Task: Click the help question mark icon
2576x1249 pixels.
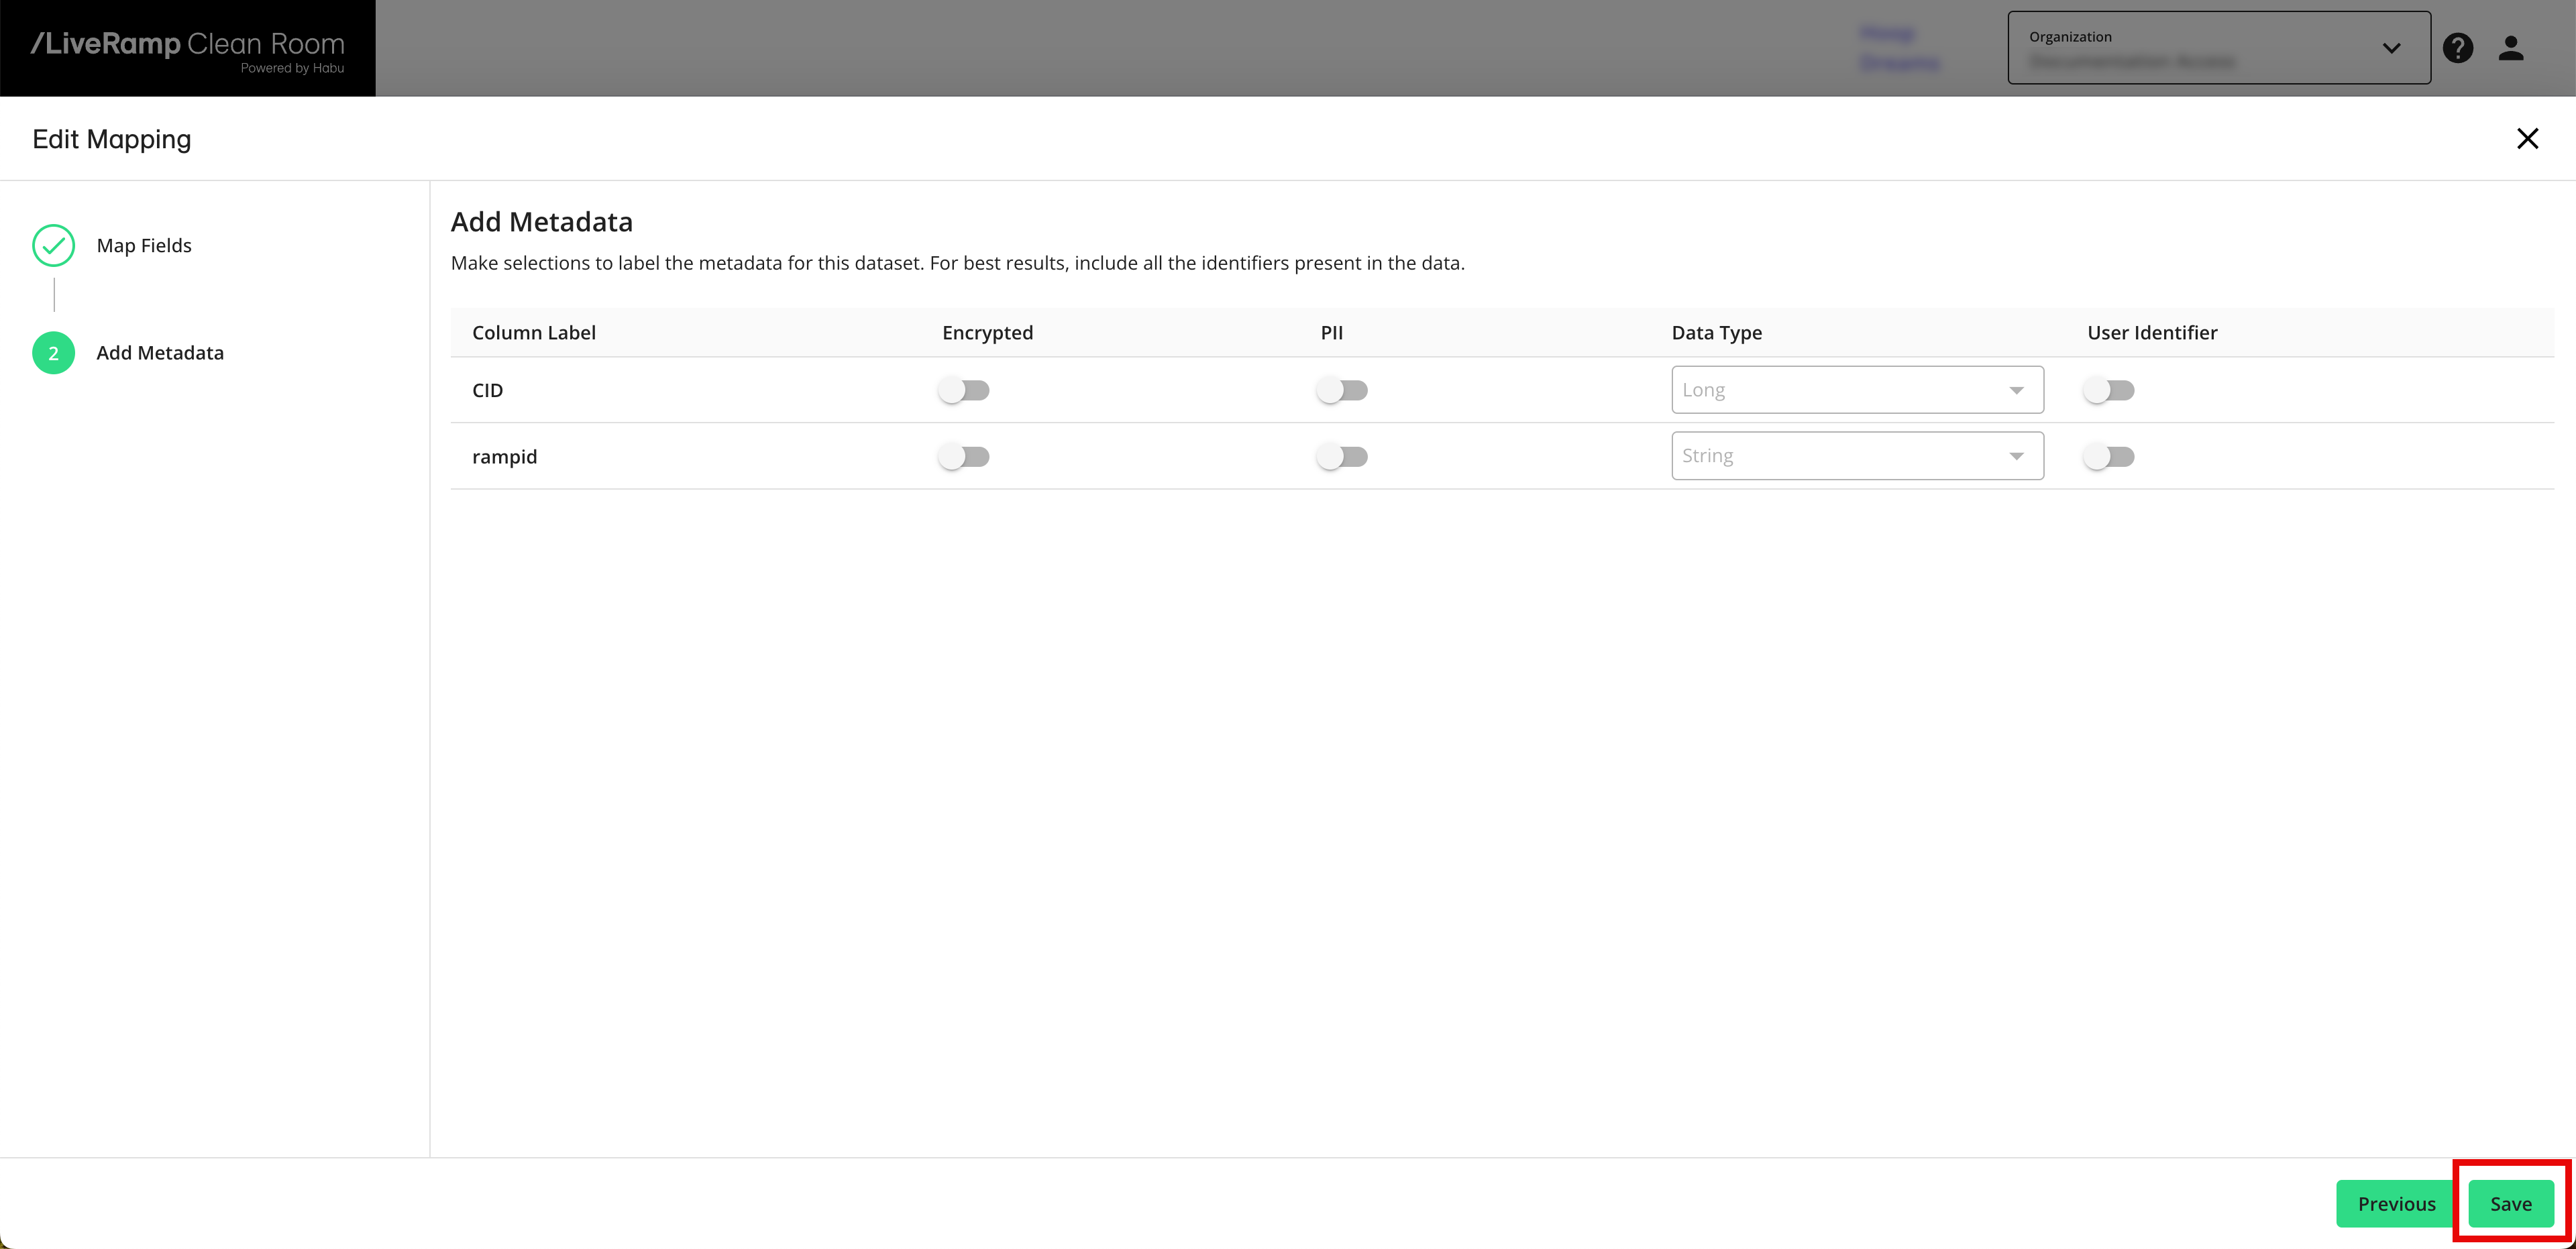Action: tap(2457, 48)
